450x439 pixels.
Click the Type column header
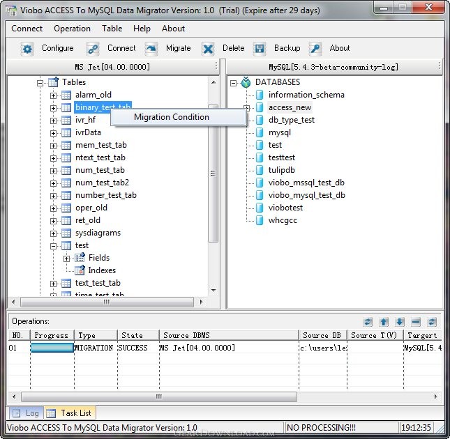tap(96, 335)
